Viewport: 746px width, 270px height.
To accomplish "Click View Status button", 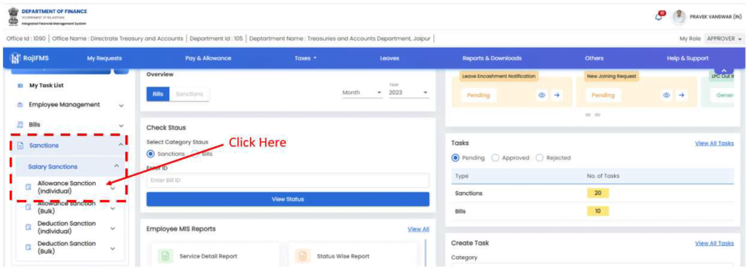I will pos(288,199).
